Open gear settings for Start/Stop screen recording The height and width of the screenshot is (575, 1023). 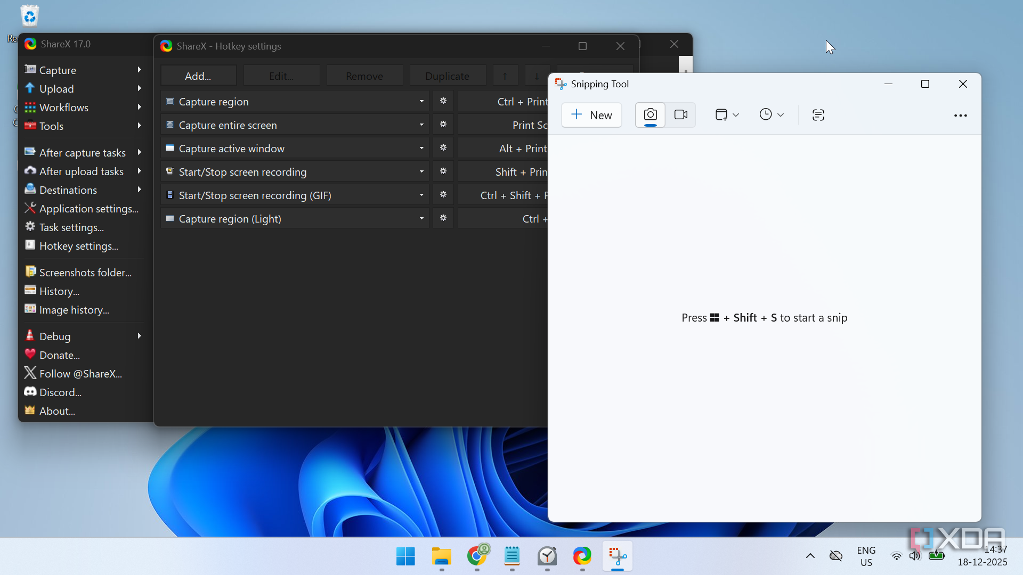pos(443,171)
